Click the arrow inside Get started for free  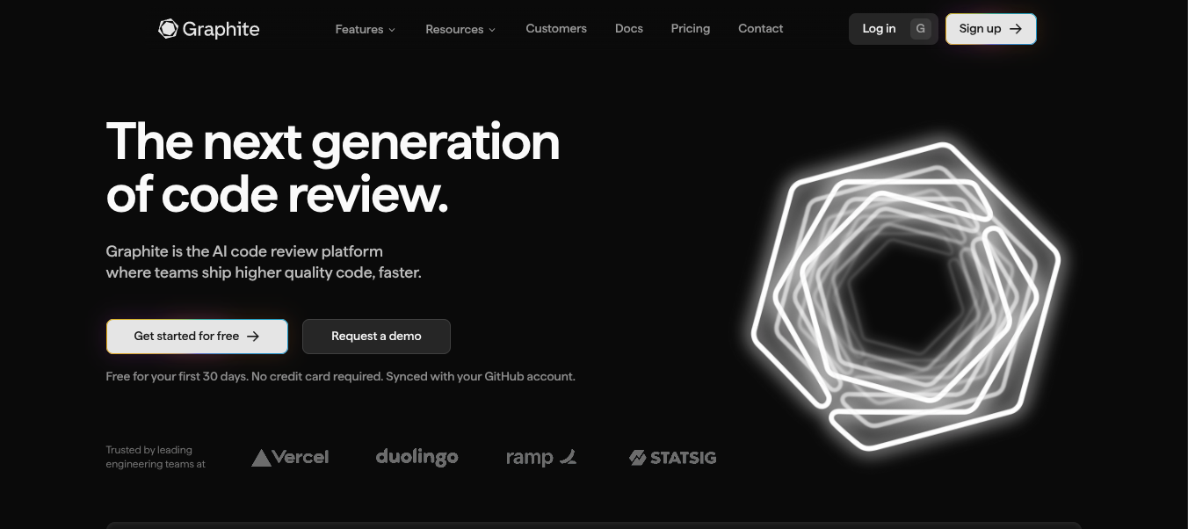coord(253,336)
